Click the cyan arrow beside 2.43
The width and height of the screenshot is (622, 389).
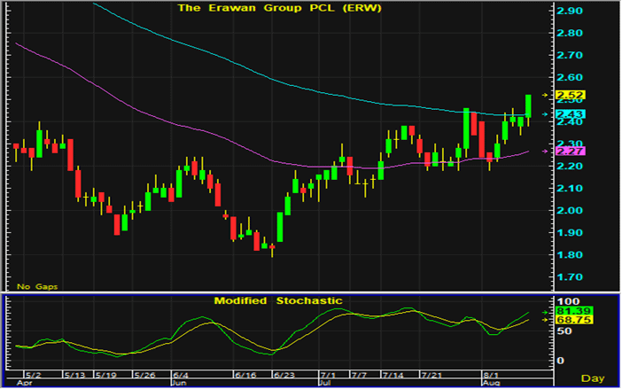(x=545, y=114)
